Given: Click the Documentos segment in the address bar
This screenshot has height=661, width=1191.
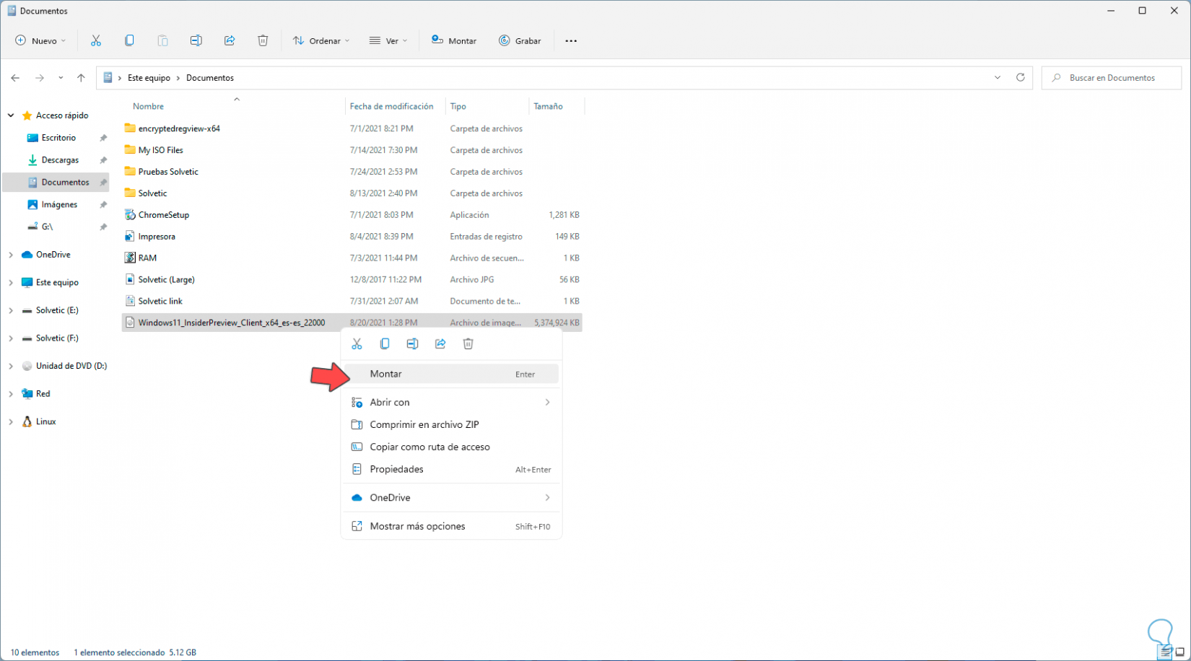Looking at the screenshot, I should tap(210, 78).
